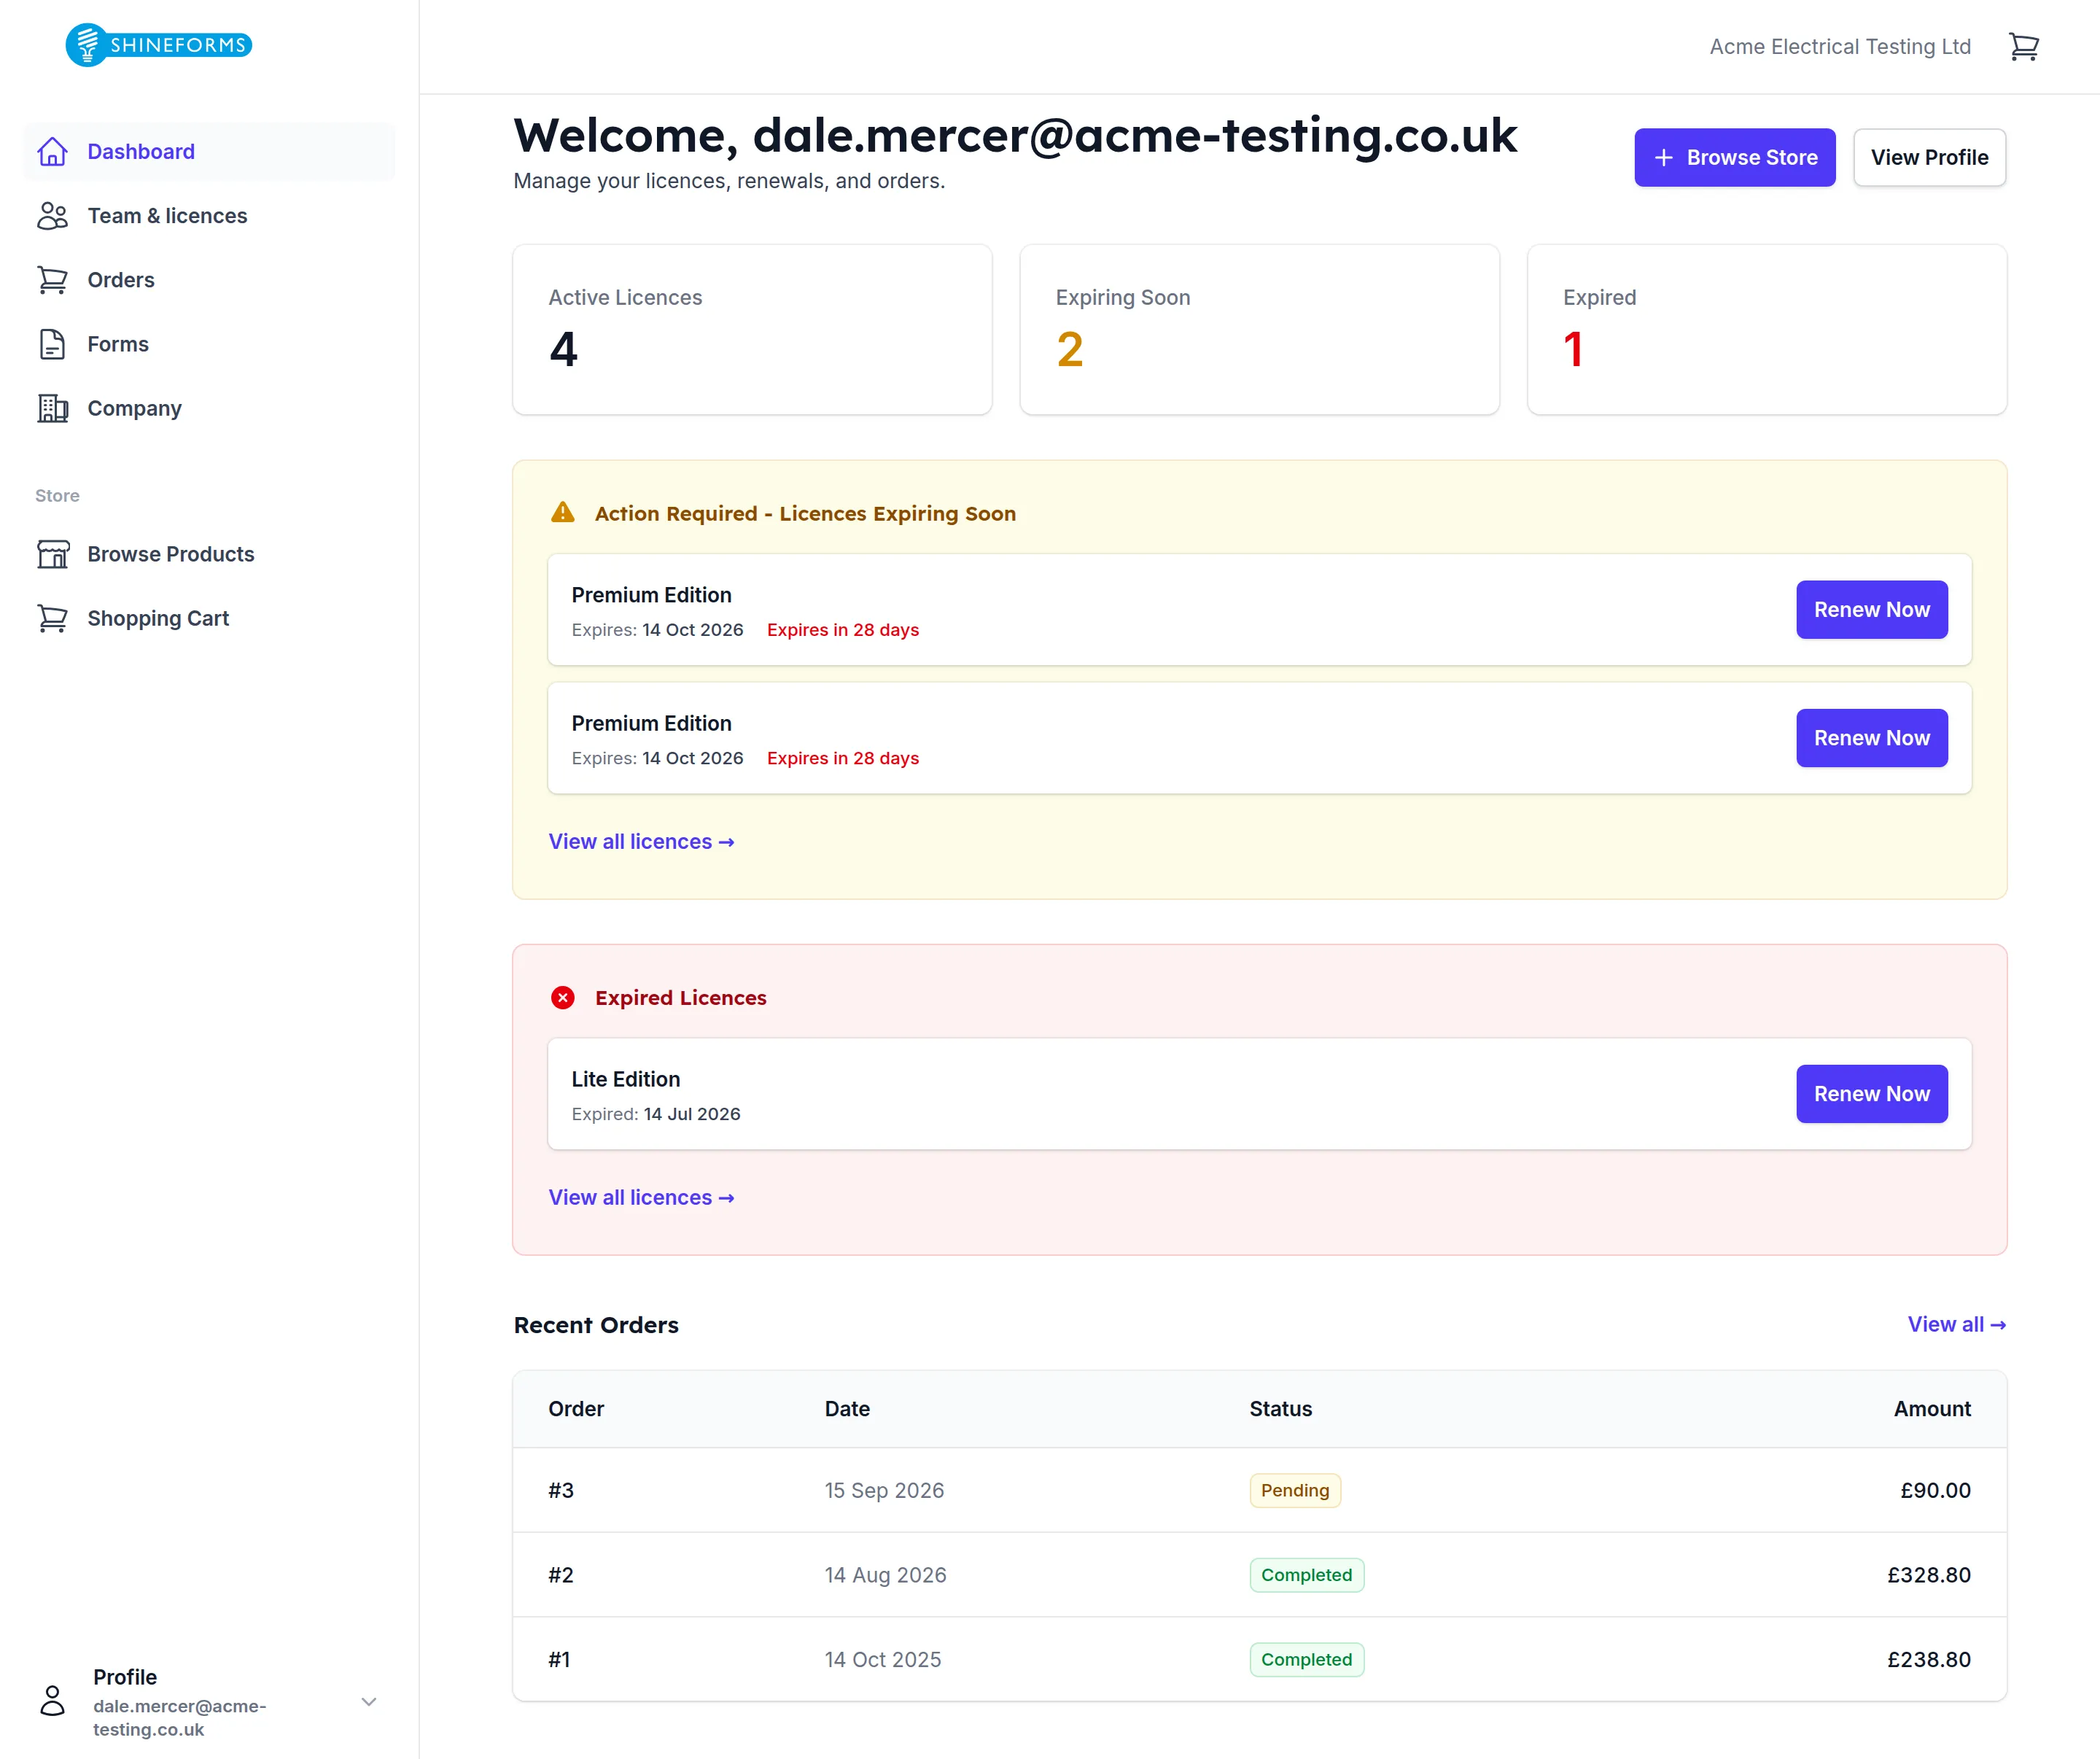Viewport: 2100px width, 1759px height.
Task: Click the View Profile button
Action: [1929, 157]
